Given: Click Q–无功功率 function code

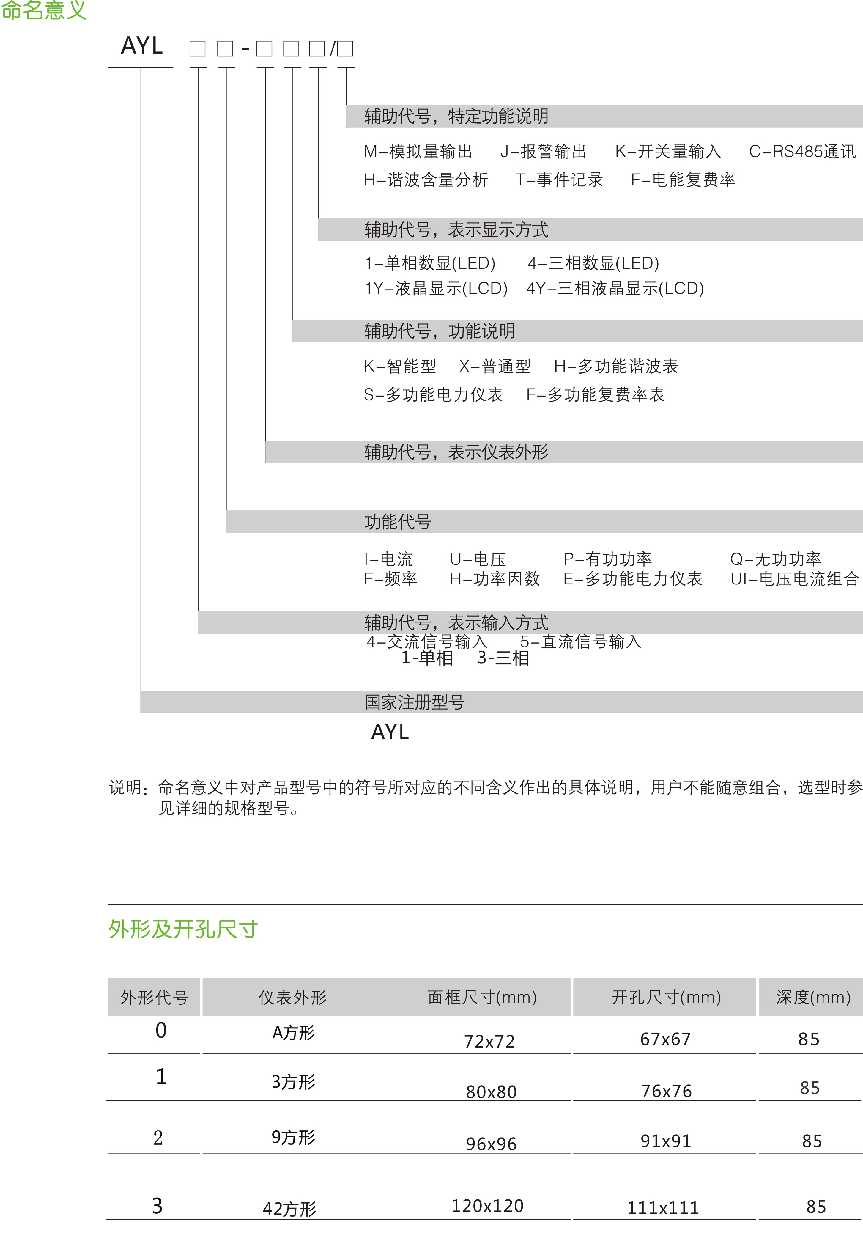Looking at the screenshot, I should click(775, 559).
